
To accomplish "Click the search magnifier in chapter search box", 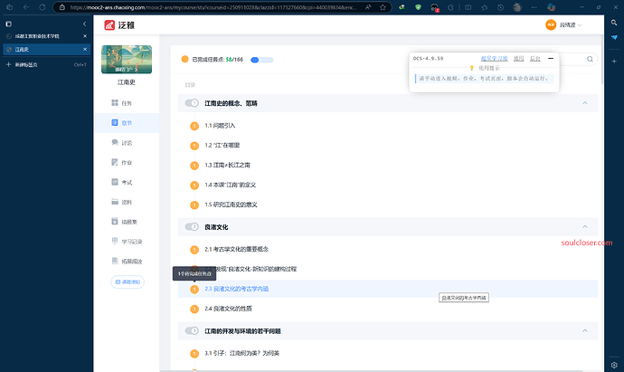I will pos(590,60).
